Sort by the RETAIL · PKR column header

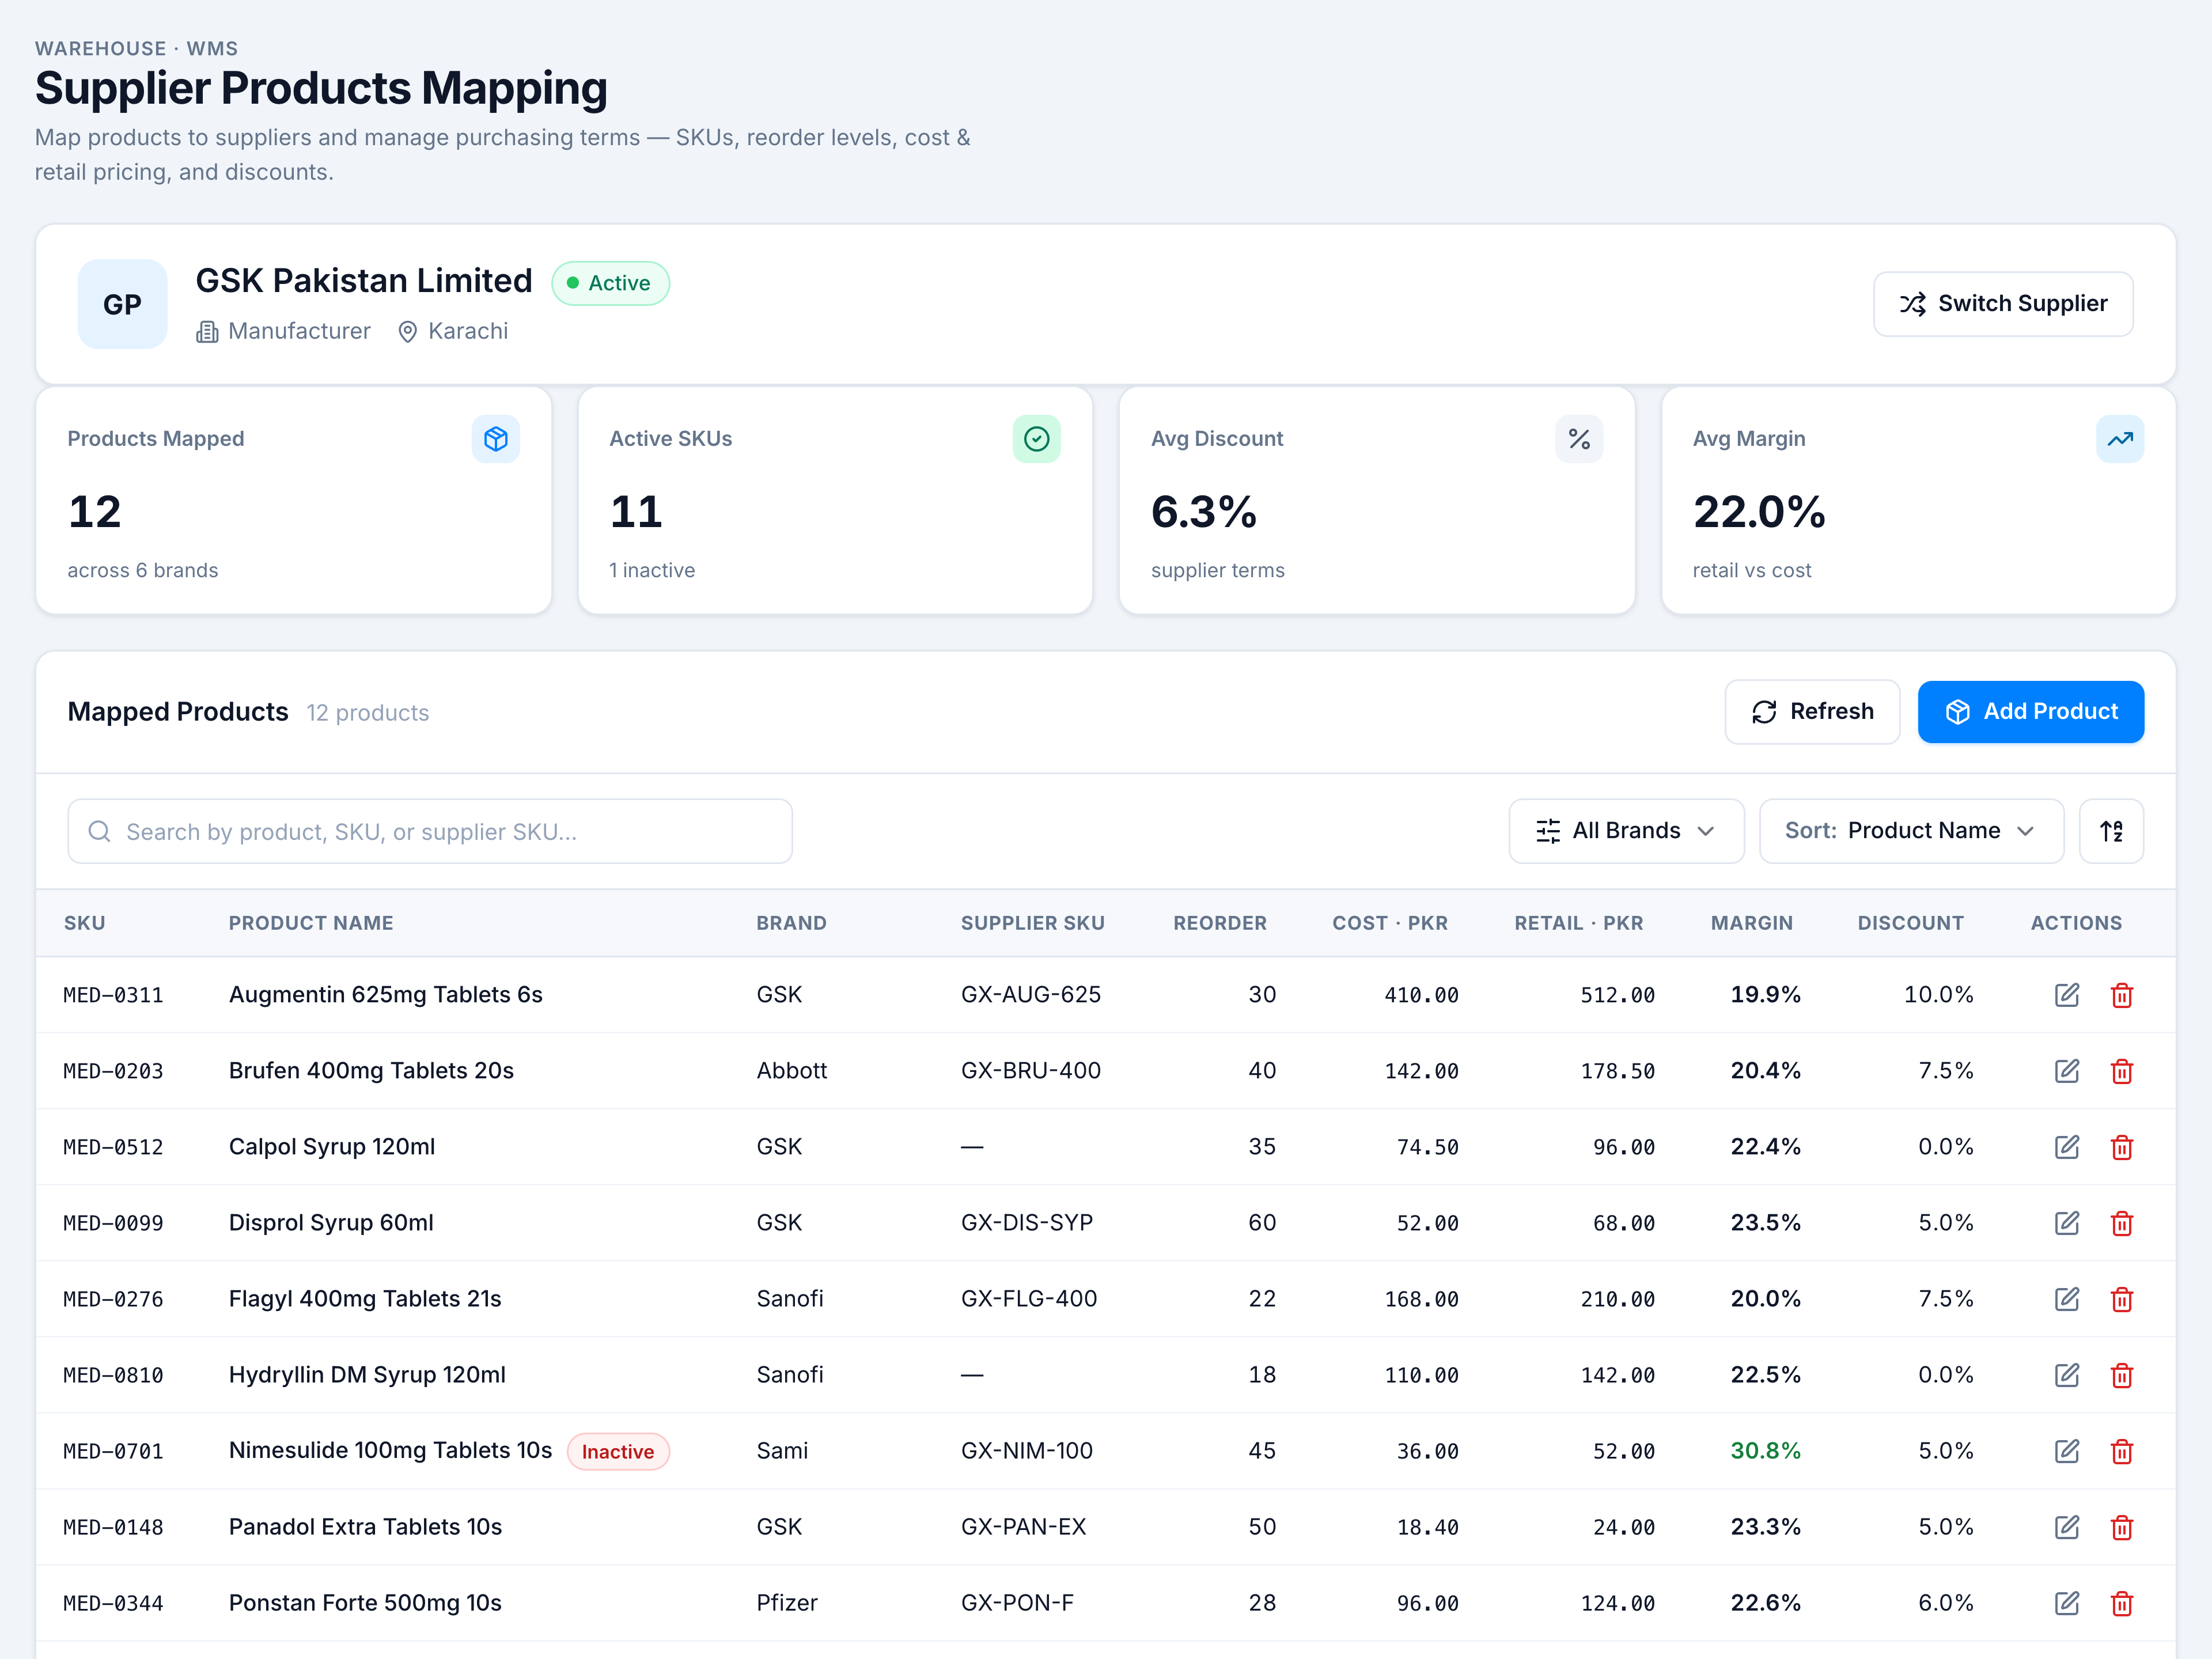(1579, 923)
